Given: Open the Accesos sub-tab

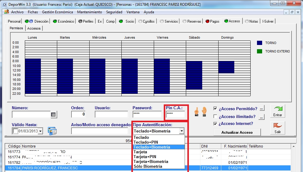Looking at the screenshot, I should (34, 28).
